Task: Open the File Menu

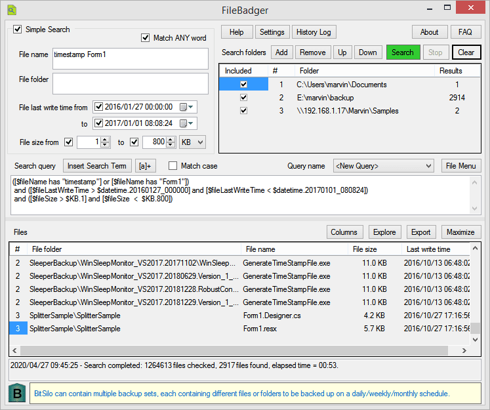Action: pos(461,166)
